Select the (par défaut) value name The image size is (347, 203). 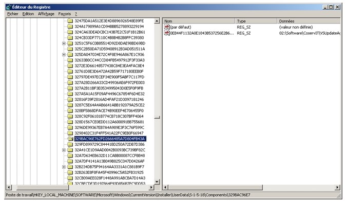pyautogui.click(x=181, y=27)
